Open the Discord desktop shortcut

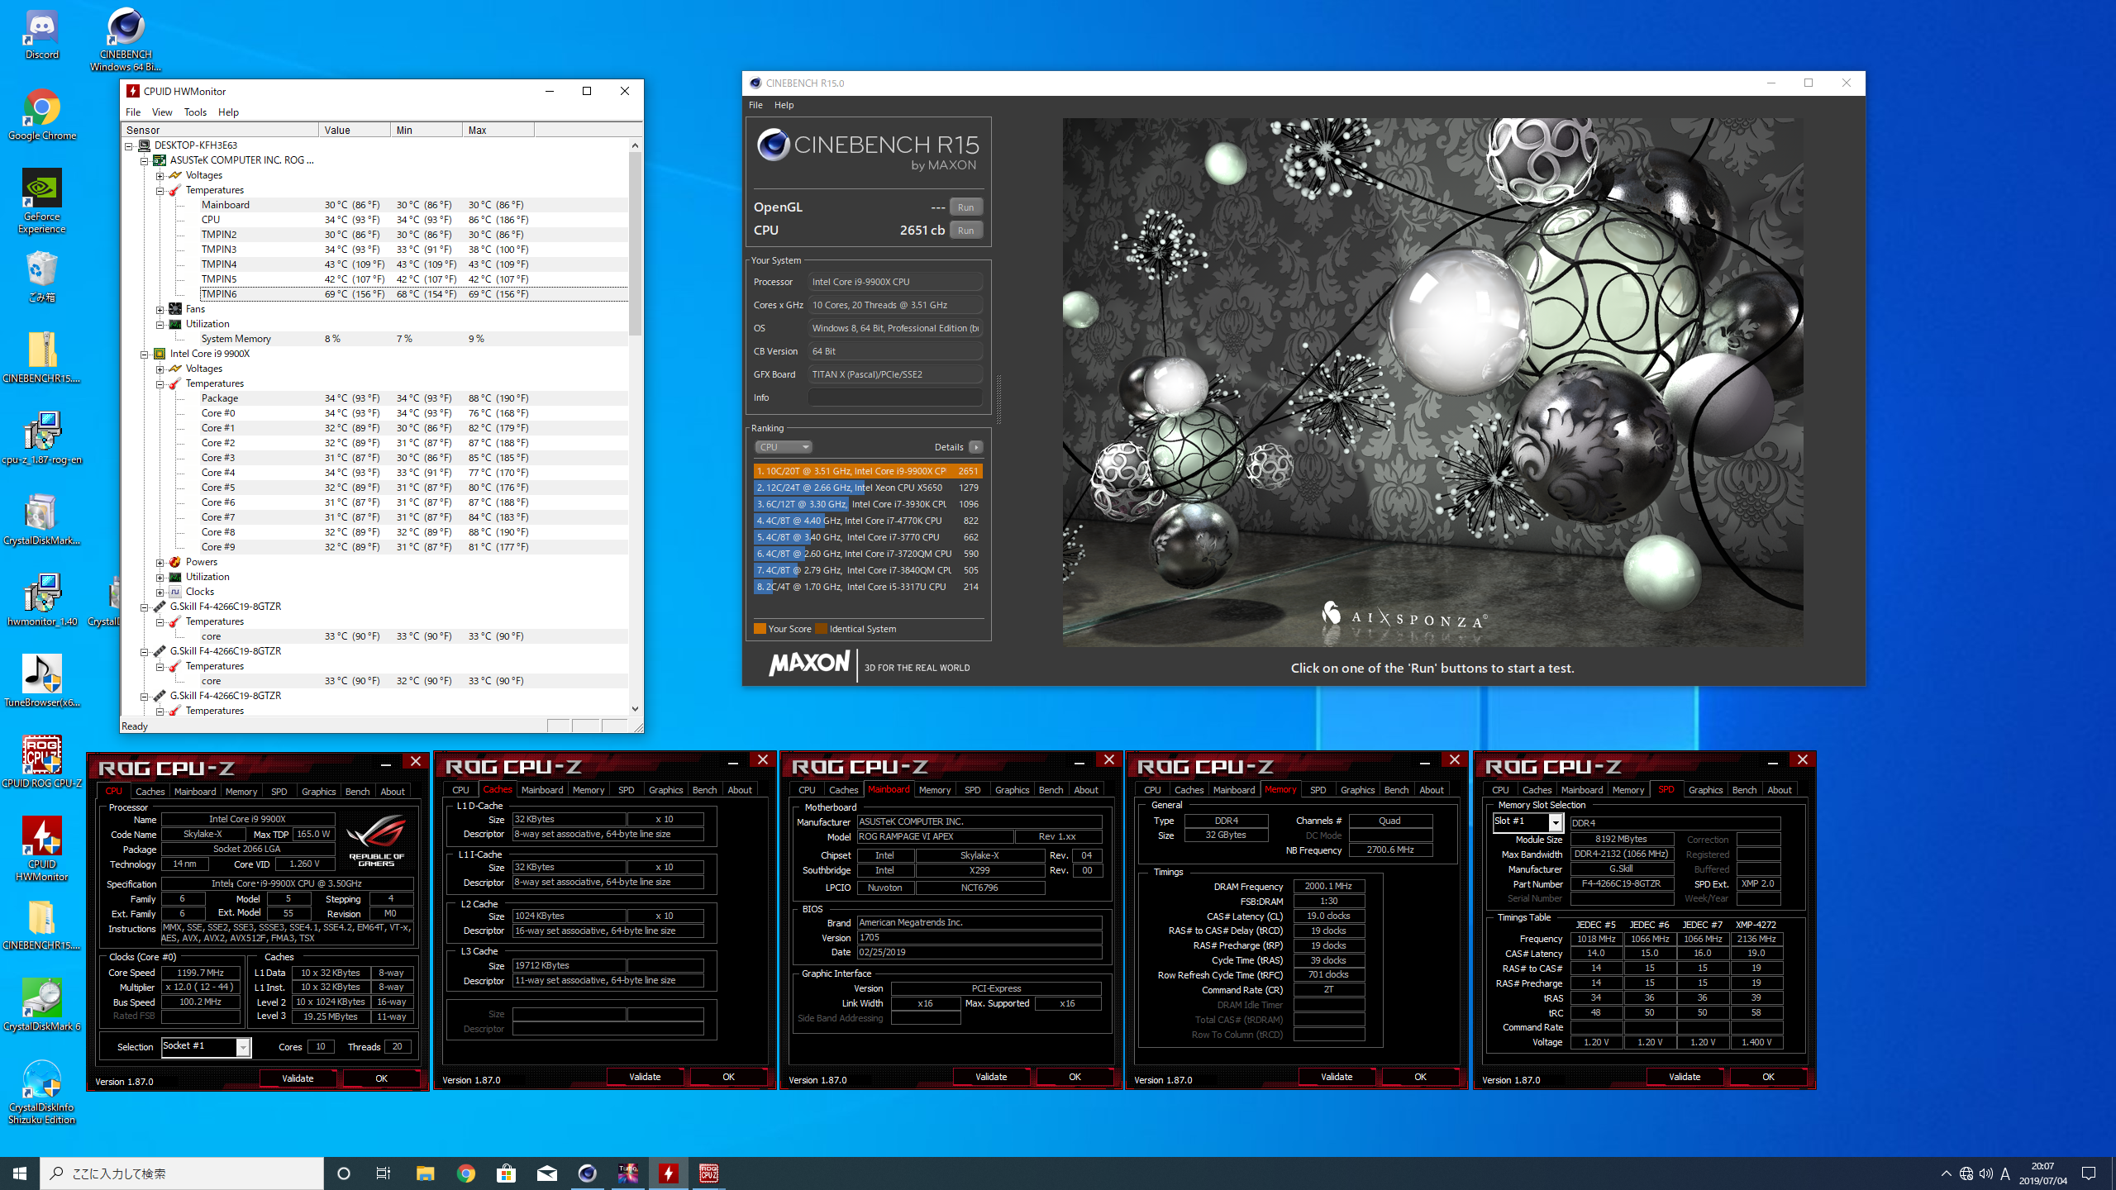click(x=41, y=35)
